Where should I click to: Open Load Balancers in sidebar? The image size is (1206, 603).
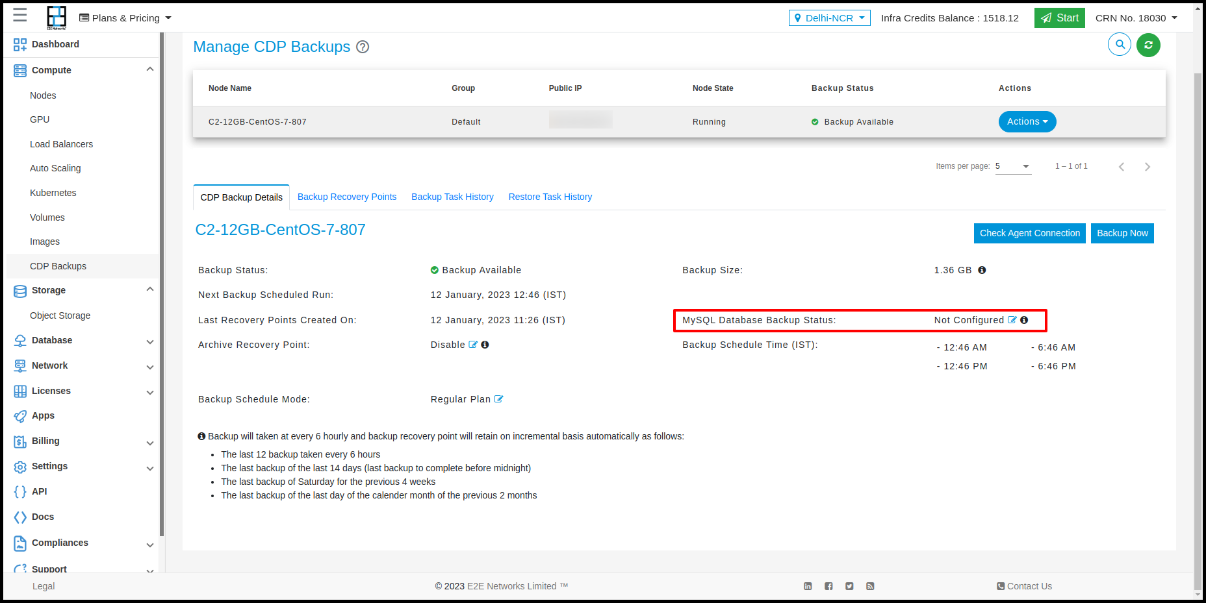click(61, 144)
